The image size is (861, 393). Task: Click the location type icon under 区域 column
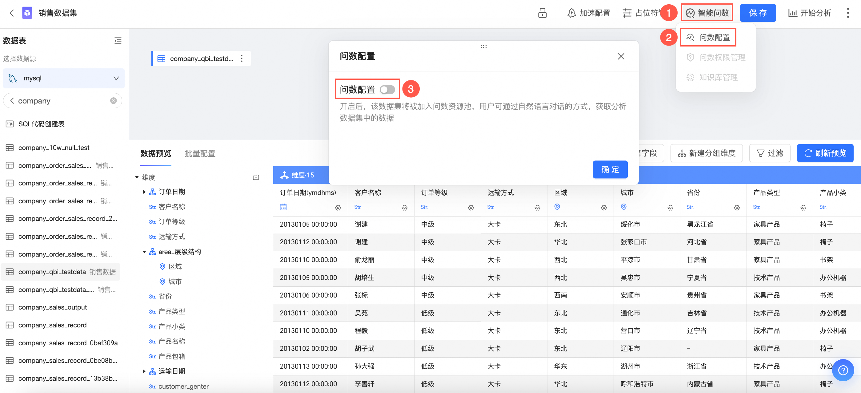point(557,207)
